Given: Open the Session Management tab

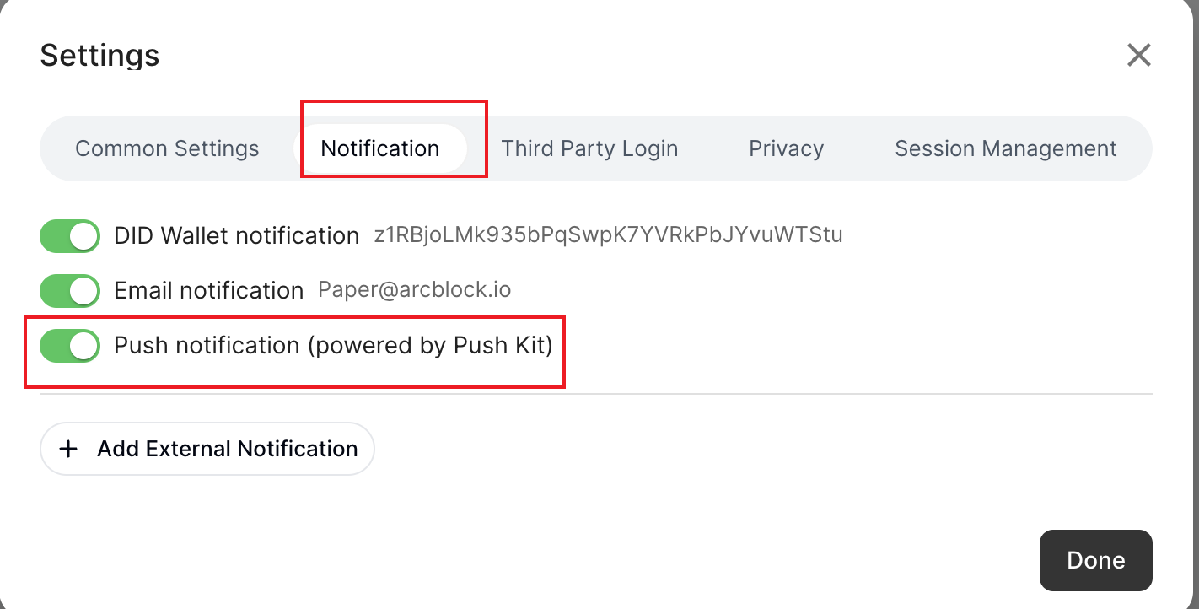Looking at the screenshot, I should (x=1005, y=148).
